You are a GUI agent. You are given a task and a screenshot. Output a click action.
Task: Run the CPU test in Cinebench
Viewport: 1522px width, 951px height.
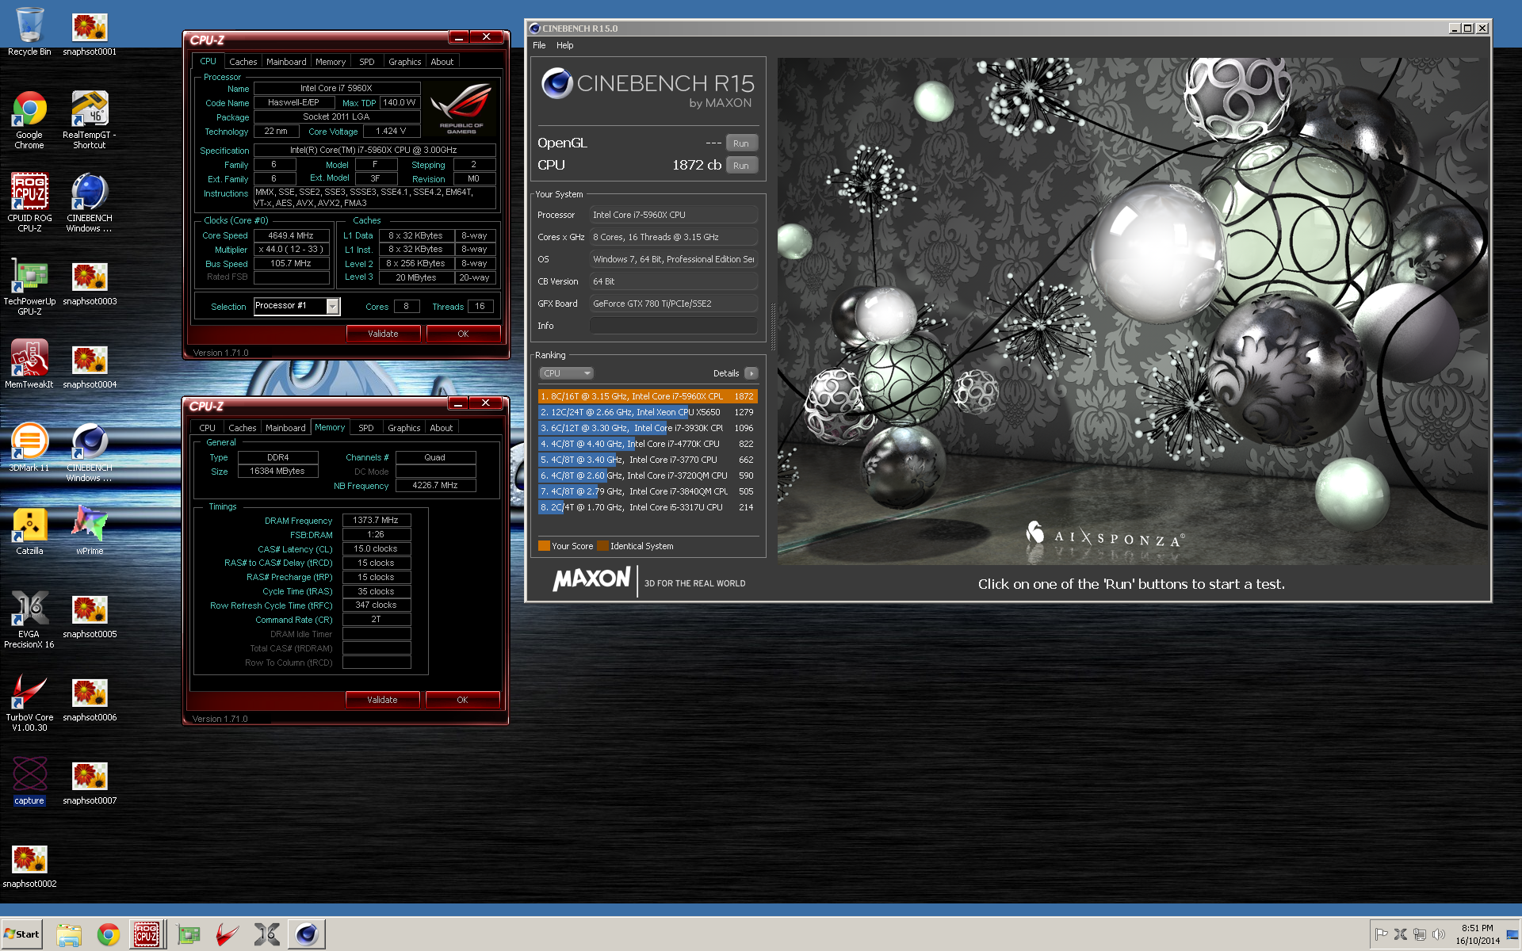pyautogui.click(x=741, y=166)
